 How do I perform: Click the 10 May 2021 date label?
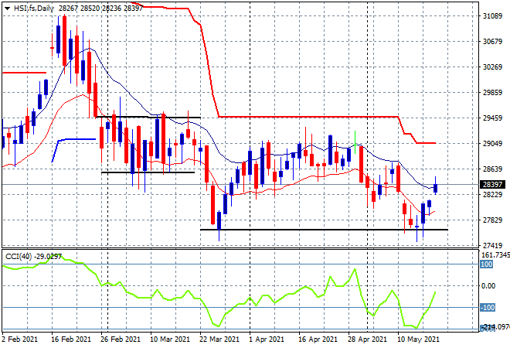pyautogui.click(x=418, y=339)
